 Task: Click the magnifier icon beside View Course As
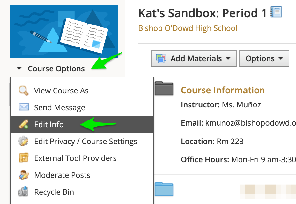coord(24,91)
